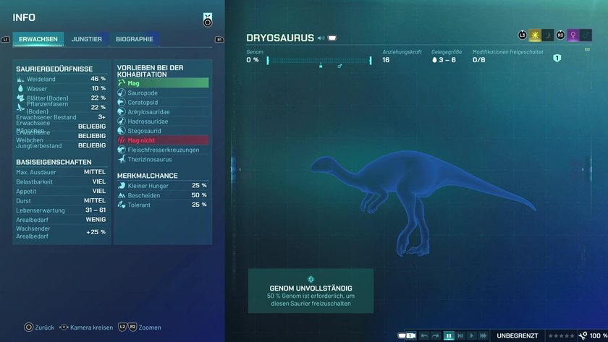
Task: Click the Max. Ausdauer MITTEL row
Action: [61, 172]
